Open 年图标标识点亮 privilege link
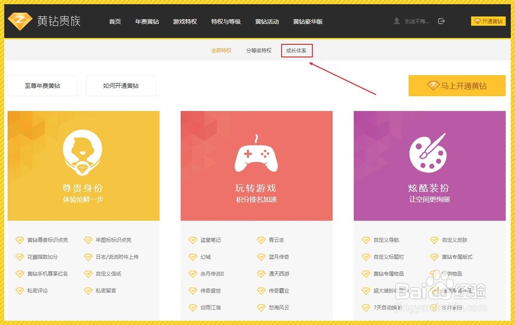 coord(113,240)
